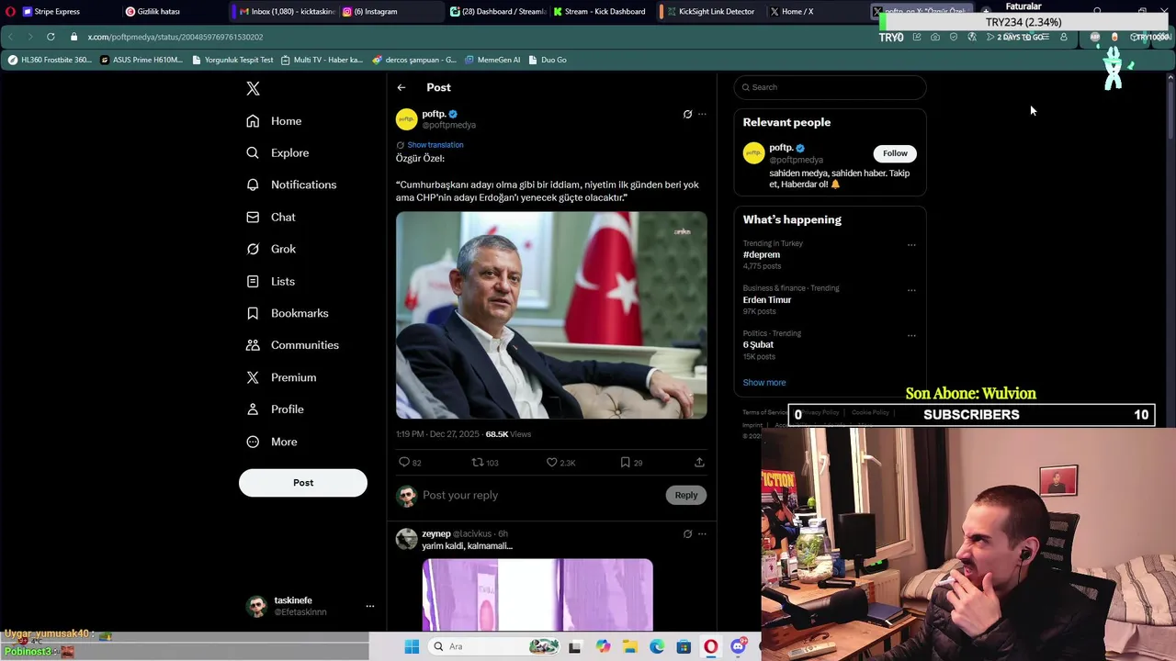Follow poftp. in Relevant people
The width and height of the screenshot is (1176, 661).
895,153
